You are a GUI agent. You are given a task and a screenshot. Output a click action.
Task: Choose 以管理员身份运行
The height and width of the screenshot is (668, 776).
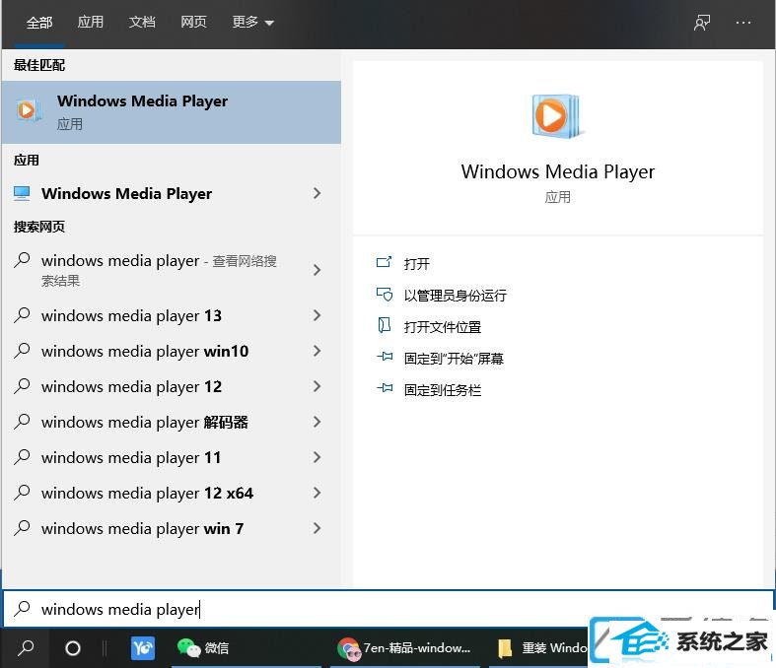point(456,296)
